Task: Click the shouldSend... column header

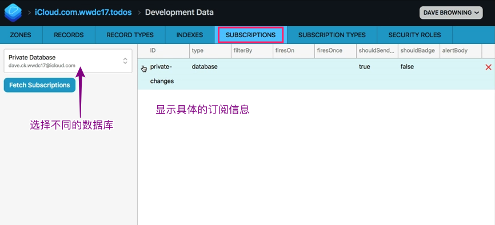Action: coord(377,50)
